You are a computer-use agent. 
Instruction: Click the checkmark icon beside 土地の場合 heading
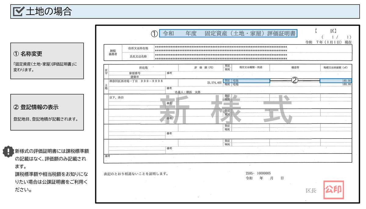[x=18, y=12]
